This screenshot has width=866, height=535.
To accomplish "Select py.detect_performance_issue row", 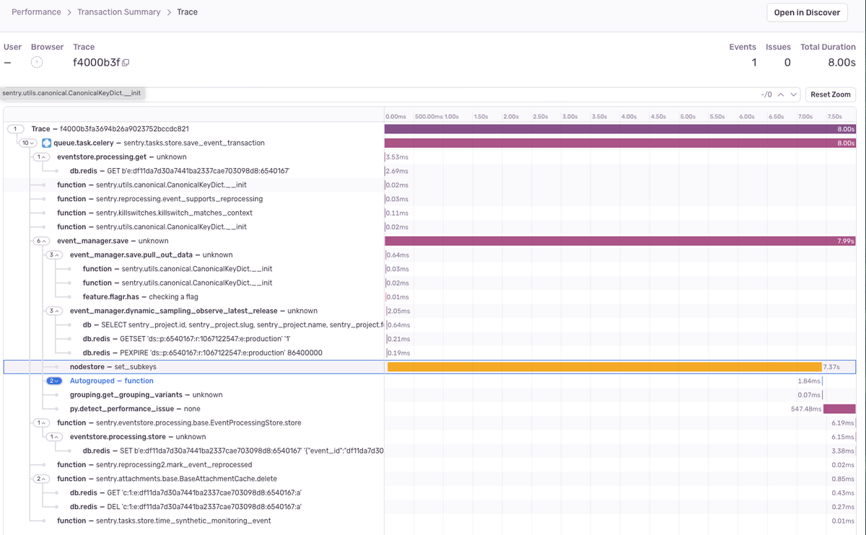I will click(429, 409).
